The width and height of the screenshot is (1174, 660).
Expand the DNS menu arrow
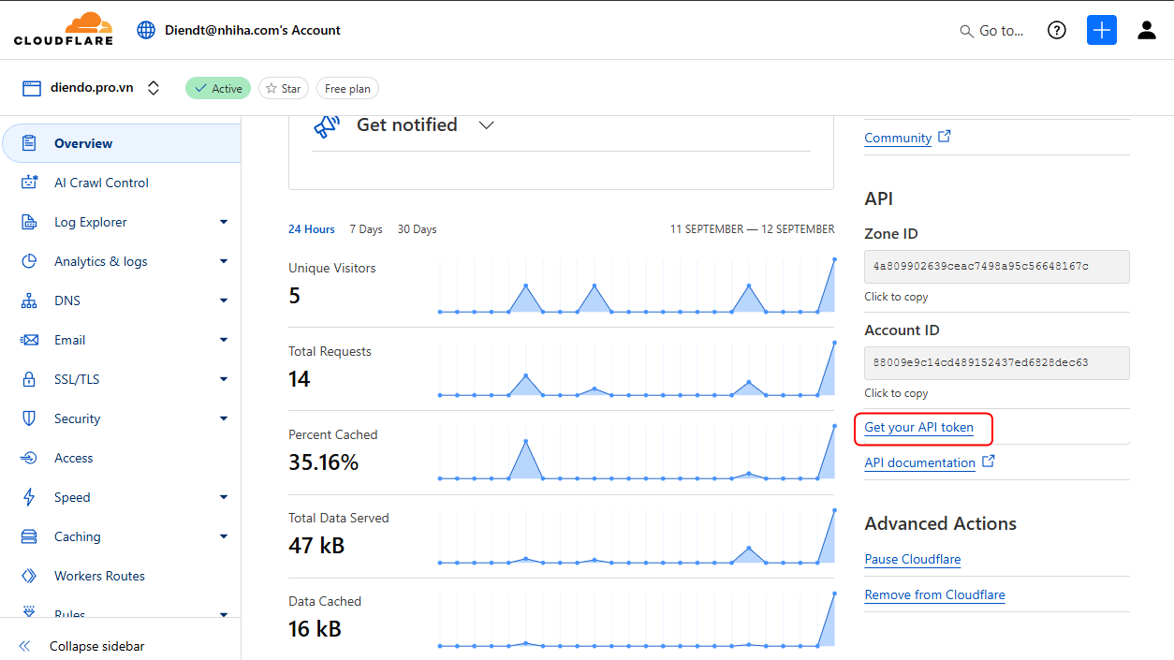click(x=224, y=301)
